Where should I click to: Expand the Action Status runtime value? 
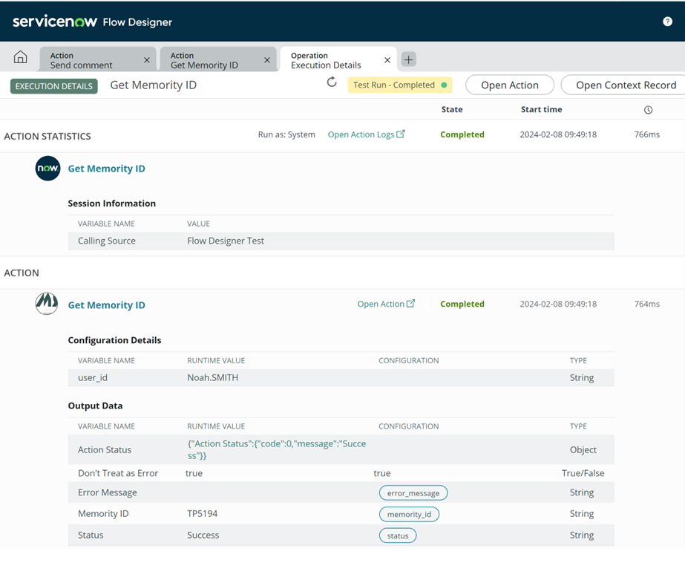pos(277,449)
